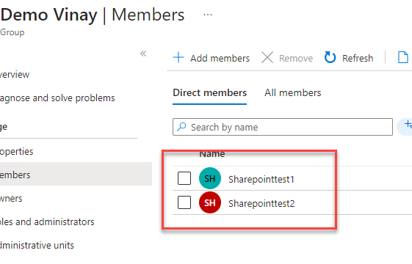
Task: Open the Sharepointtest1 member name
Action: tap(261, 180)
